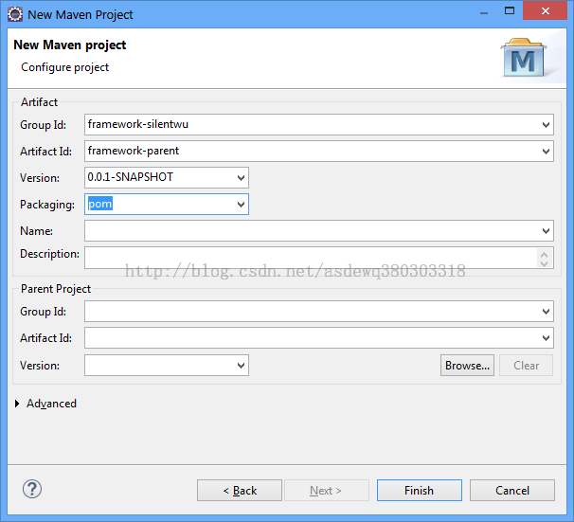
Task: Open the Name field dropdown arrow
Action: [546, 231]
